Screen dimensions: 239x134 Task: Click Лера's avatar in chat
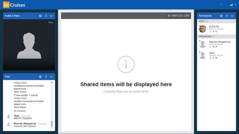[9, 117]
